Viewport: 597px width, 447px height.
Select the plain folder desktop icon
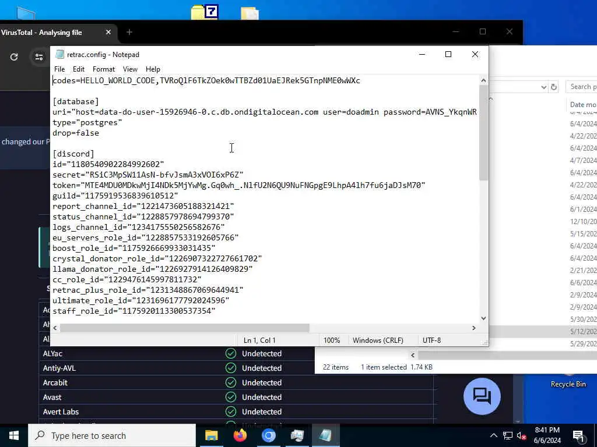click(250, 13)
